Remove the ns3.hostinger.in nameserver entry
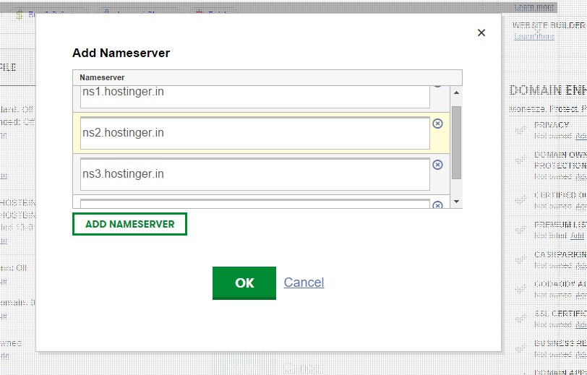 click(437, 165)
